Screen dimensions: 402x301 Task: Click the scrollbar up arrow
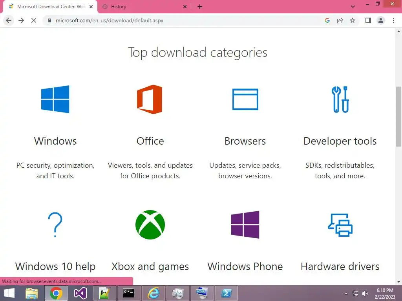coord(398,31)
